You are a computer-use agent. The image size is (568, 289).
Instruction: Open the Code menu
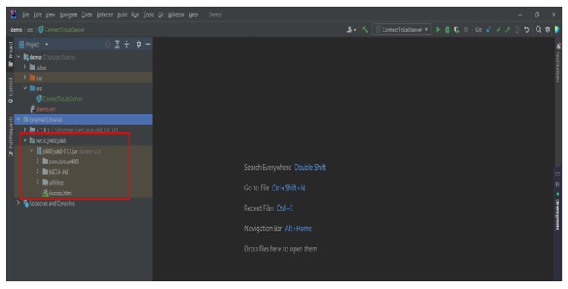coord(86,15)
